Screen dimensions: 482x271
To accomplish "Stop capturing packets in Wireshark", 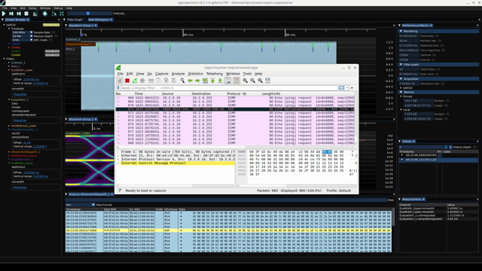I will [127, 81].
